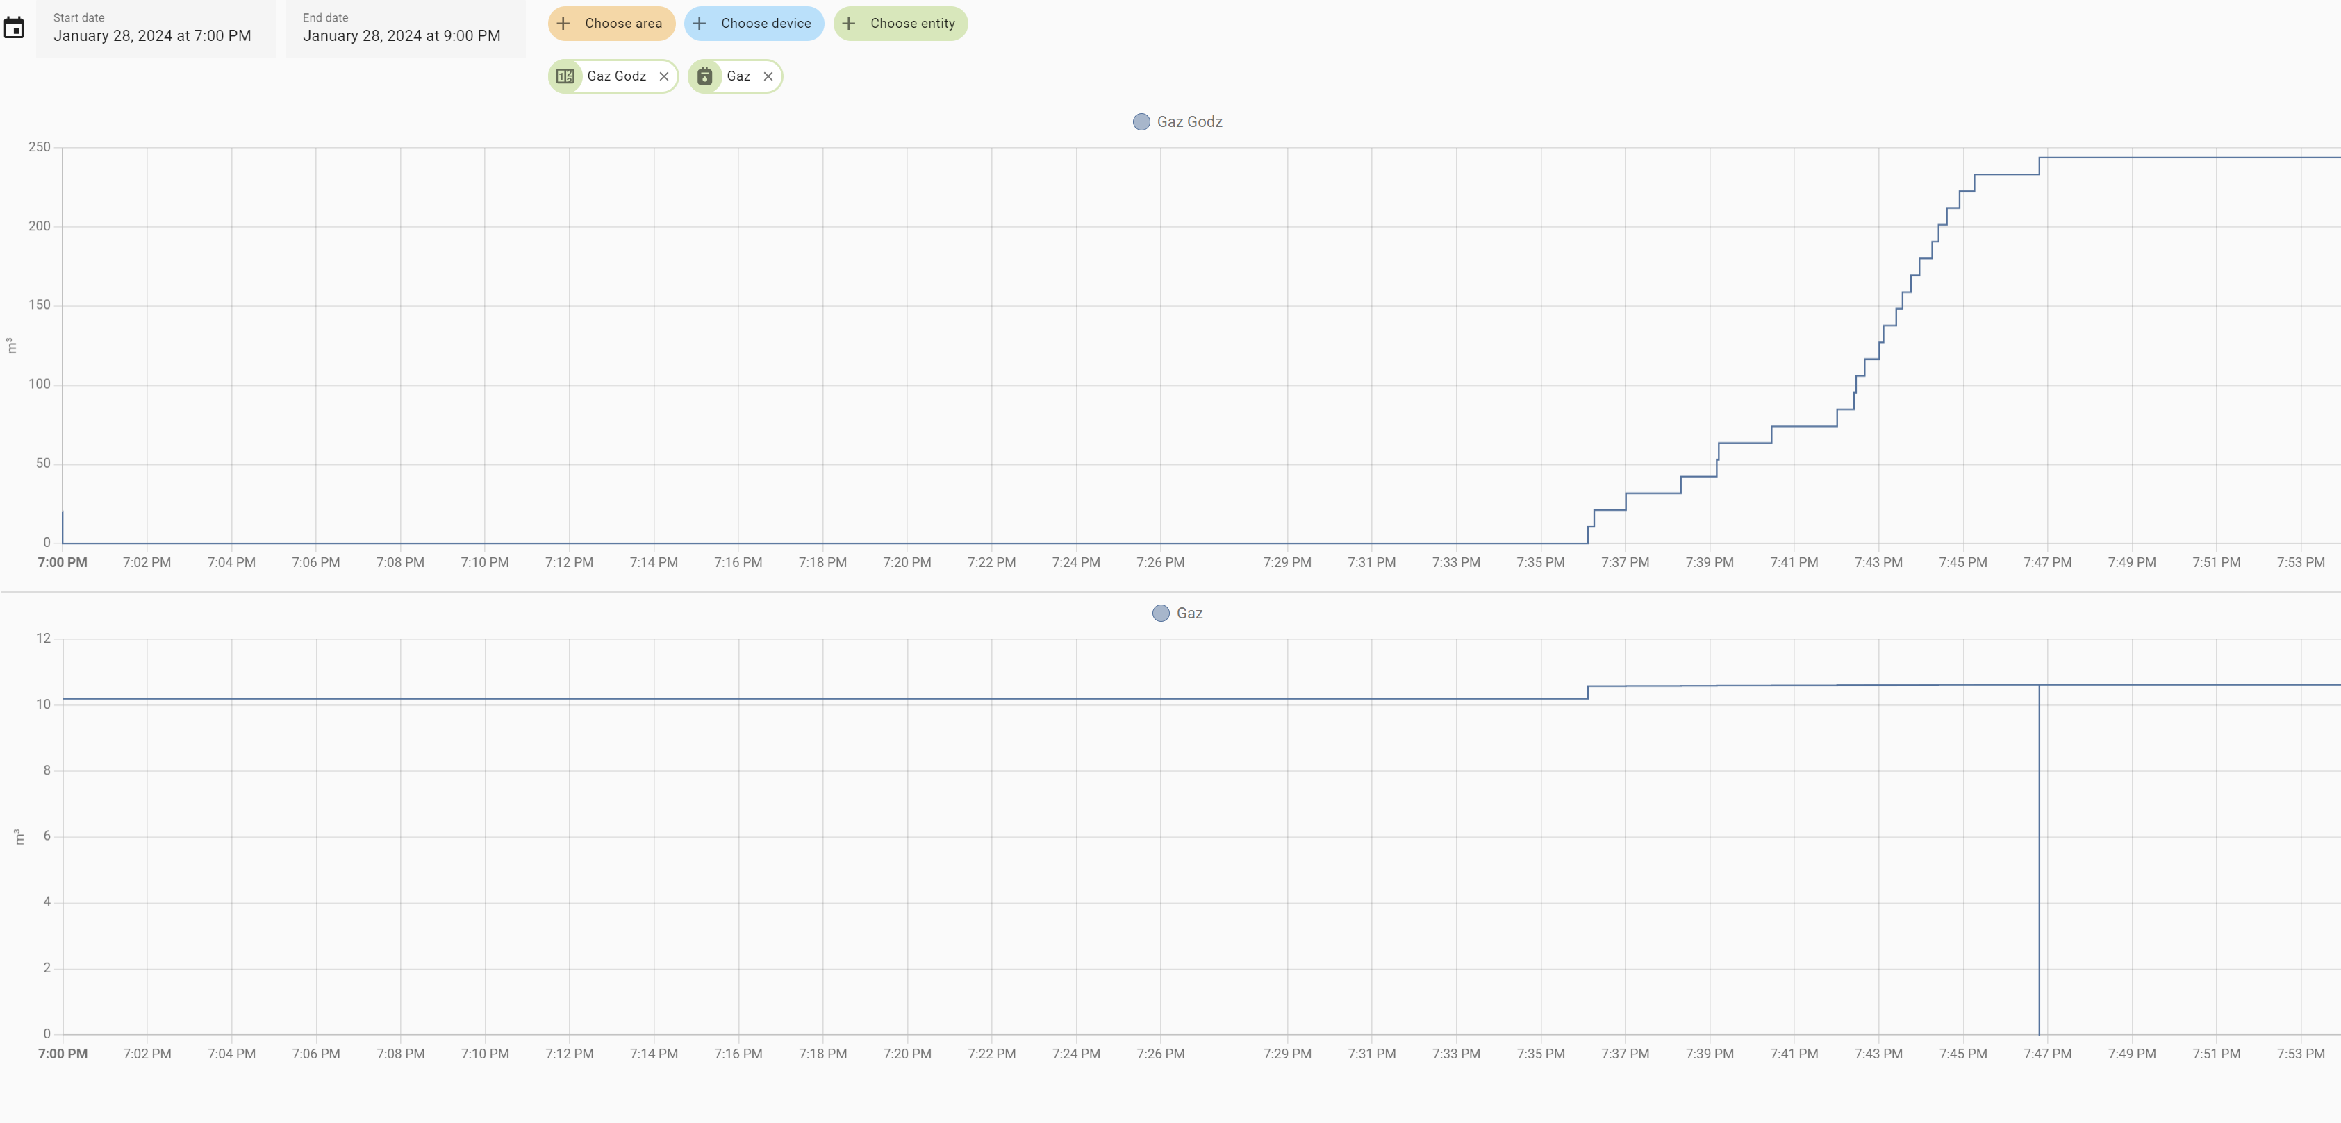Click the Gaz Godz chip meter icon
The image size is (2341, 1123).
click(565, 76)
